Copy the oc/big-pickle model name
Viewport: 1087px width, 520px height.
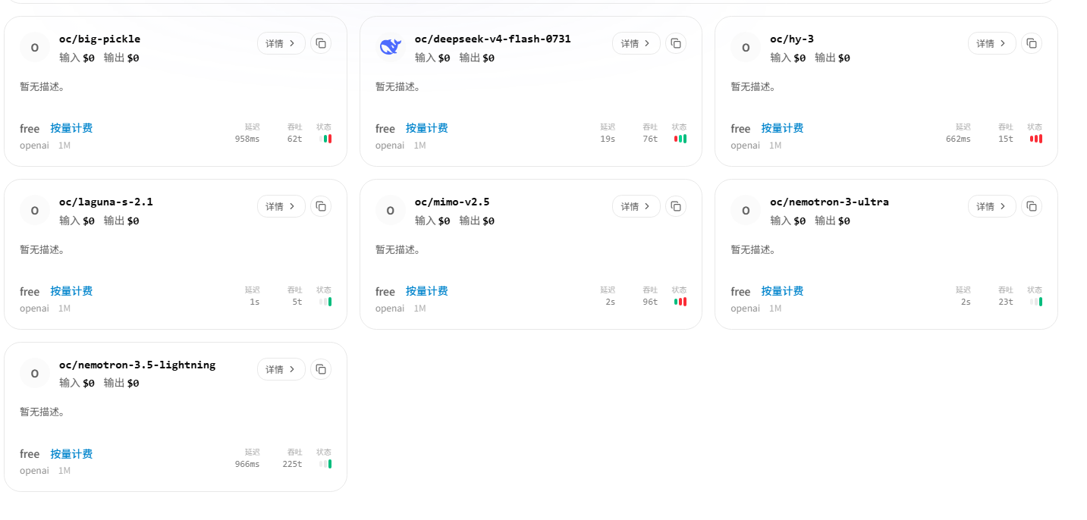(x=321, y=43)
